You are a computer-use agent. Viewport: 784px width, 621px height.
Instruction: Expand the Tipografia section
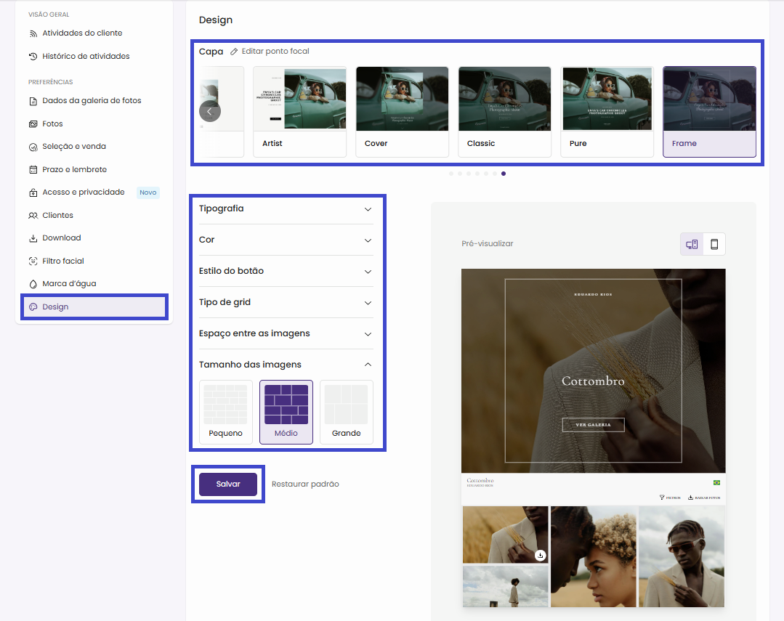[286, 209]
